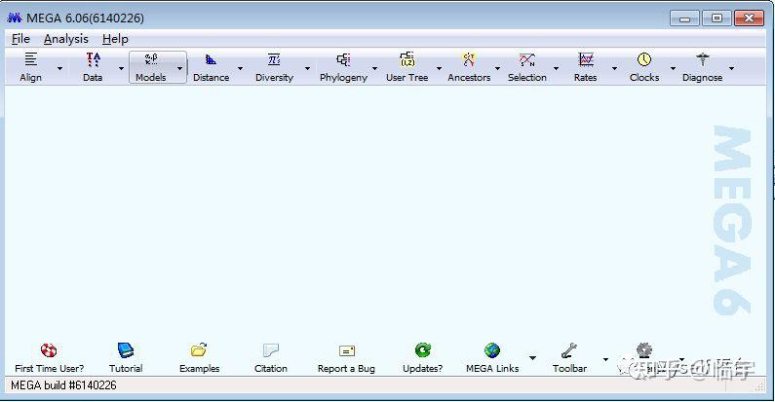Select the Models icon

(151, 59)
